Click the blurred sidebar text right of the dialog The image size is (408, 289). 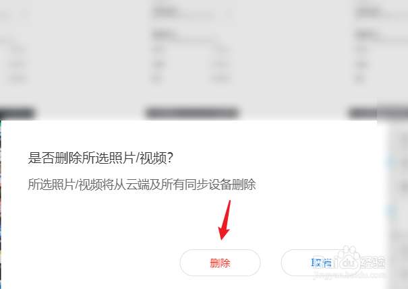pos(402,187)
